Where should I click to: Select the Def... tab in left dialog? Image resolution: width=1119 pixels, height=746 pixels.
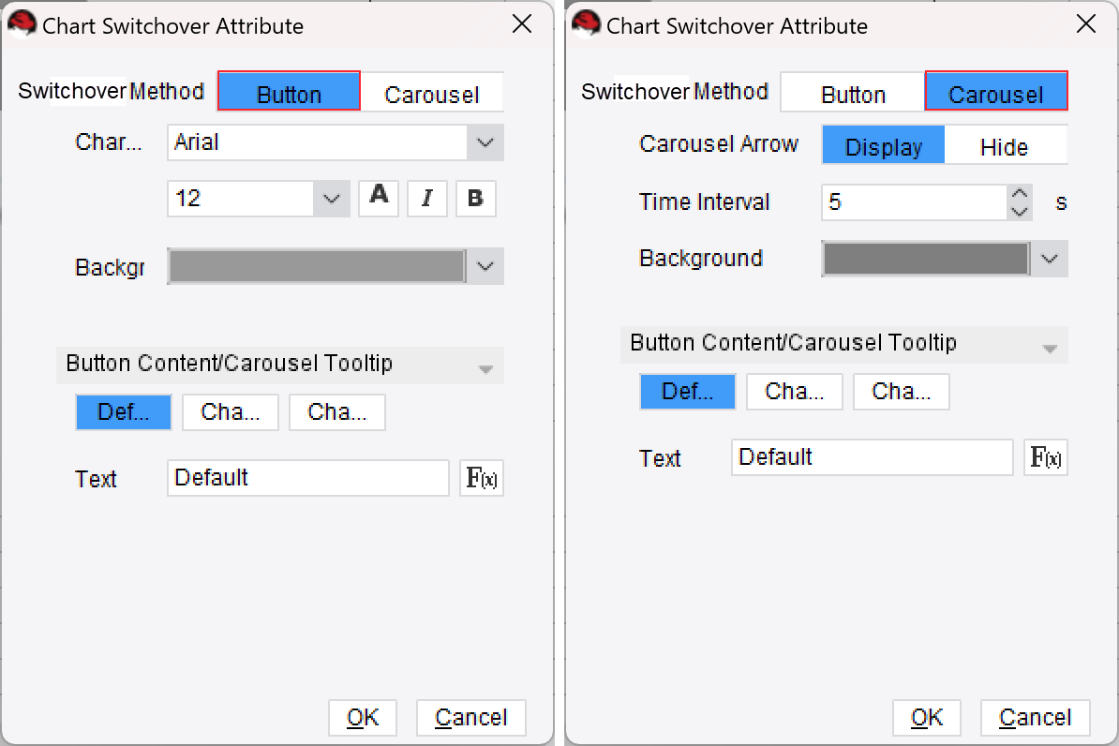tap(124, 412)
